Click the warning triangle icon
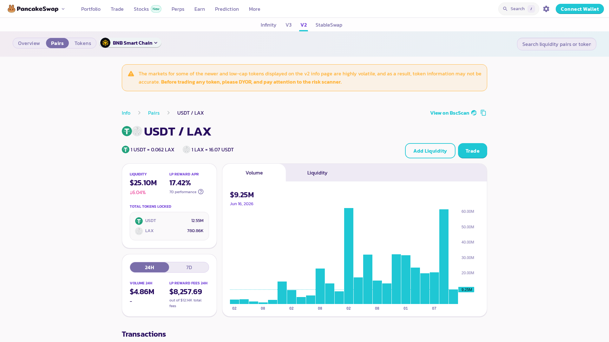Image resolution: width=609 pixels, height=342 pixels. tap(131, 74)
